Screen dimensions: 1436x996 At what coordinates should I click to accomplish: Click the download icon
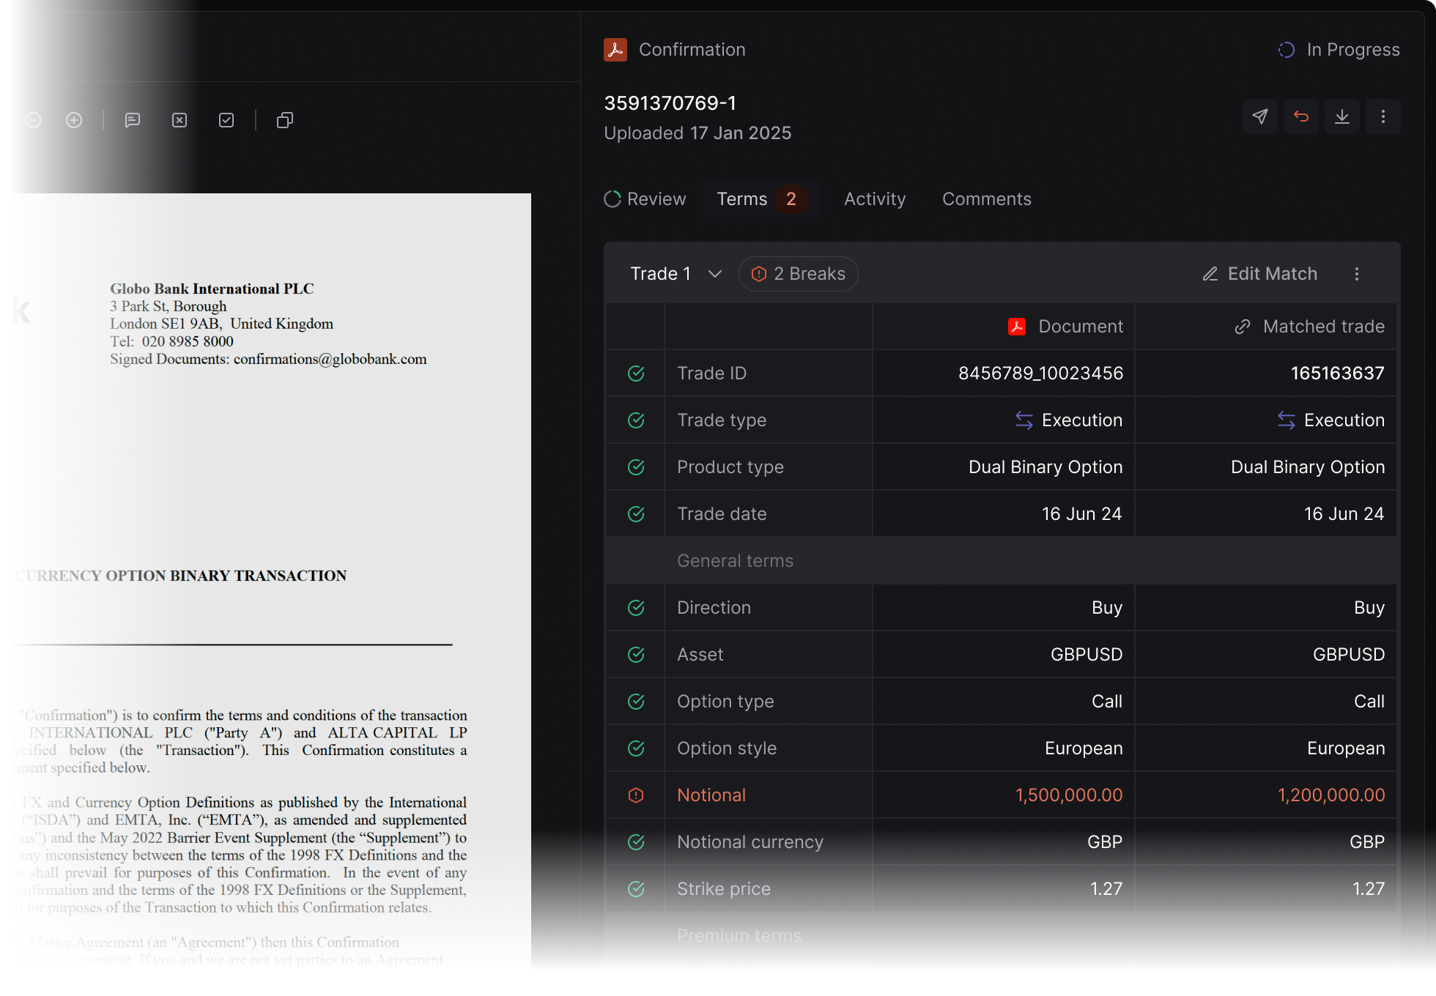click(x=1342, y=116)
